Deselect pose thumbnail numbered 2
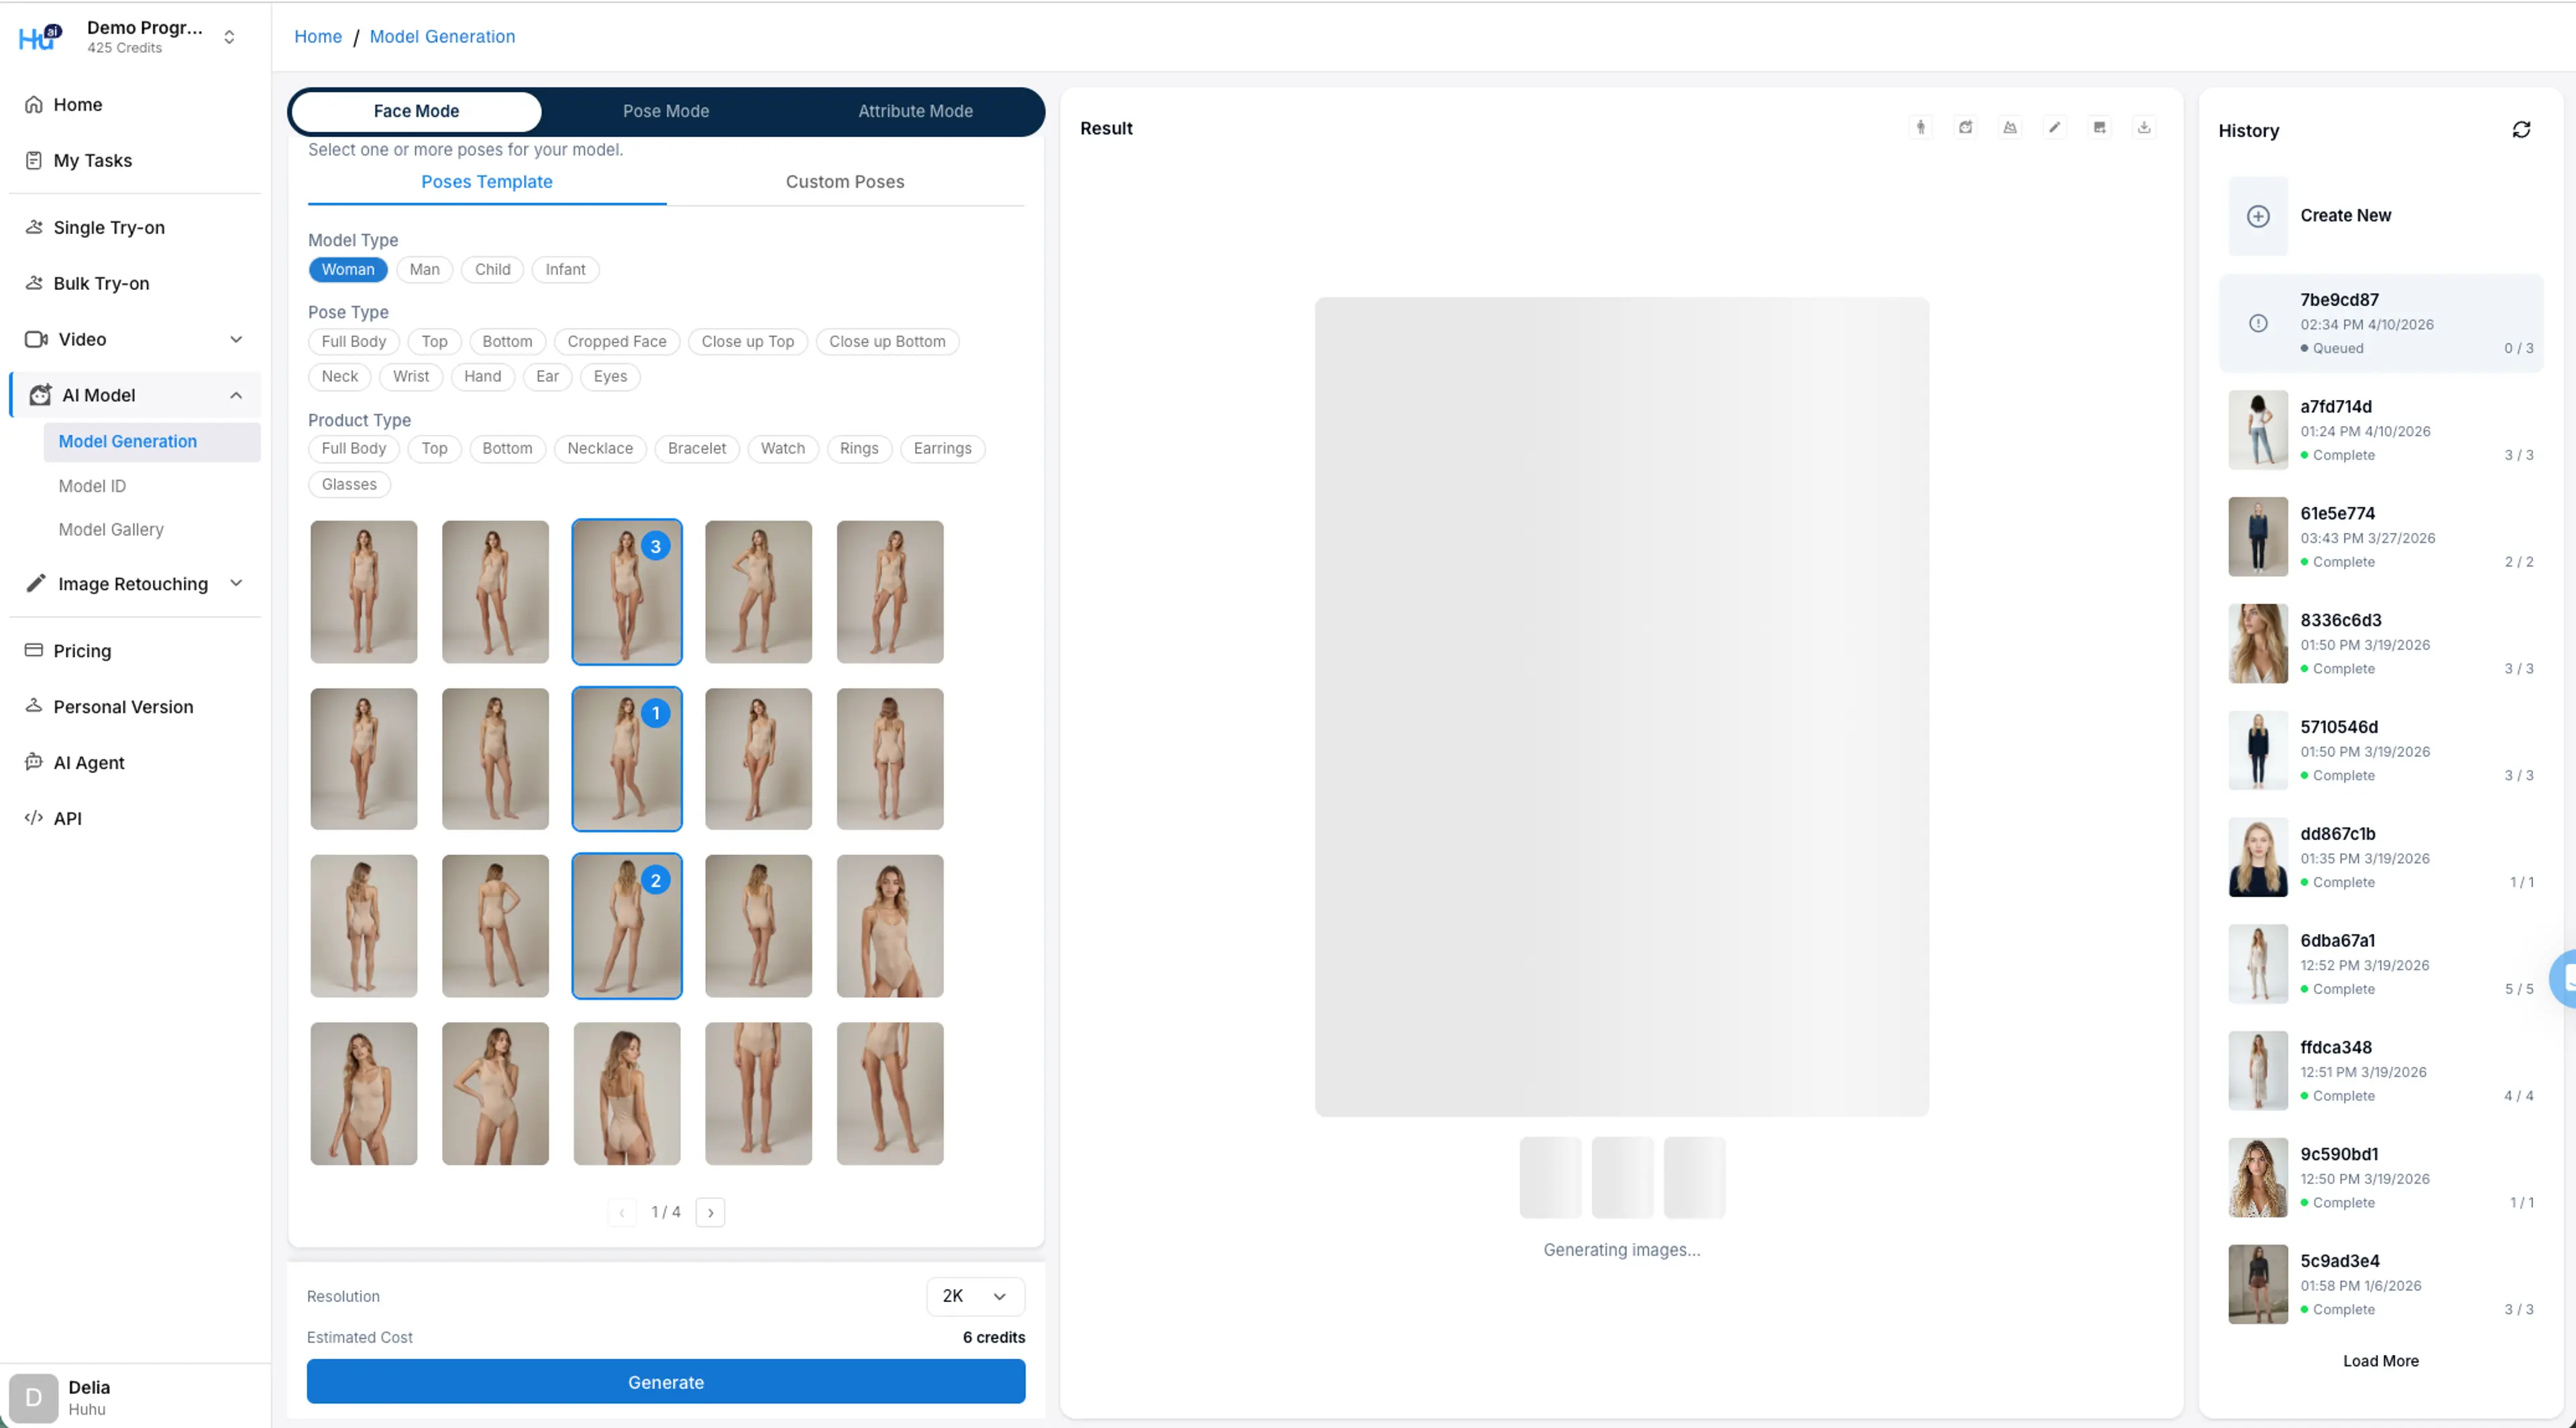This screenshot has width=2576, height=1428. (627, 926)
